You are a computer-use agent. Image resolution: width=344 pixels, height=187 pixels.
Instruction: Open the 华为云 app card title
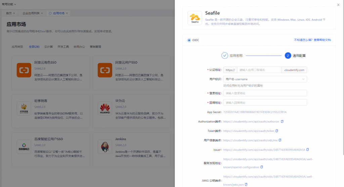[120, 101]
